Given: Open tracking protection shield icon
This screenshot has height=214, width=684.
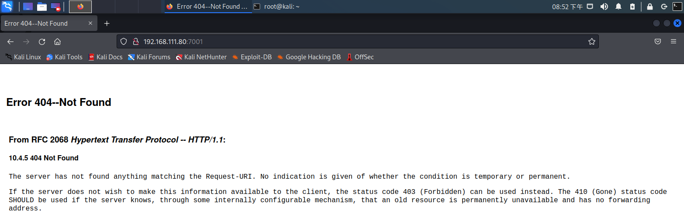Looking at the screenshot, I should coord(124,42).
